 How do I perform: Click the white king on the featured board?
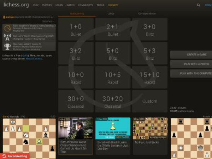coord(13,122)
